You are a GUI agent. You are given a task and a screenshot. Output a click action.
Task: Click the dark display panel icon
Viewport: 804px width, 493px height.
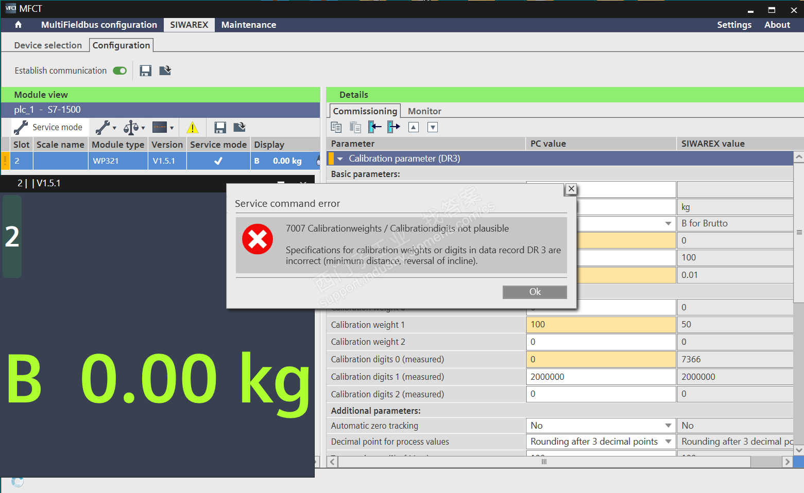(160, 127)
